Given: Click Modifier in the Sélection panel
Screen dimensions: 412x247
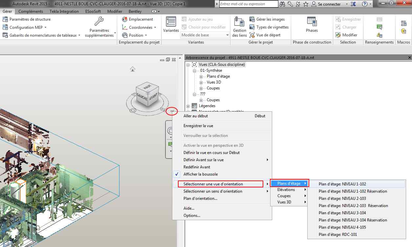Looking at the screenshot, I should 347,35.
